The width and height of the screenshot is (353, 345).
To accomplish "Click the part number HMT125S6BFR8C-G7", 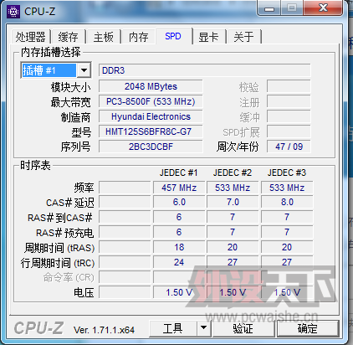I will click(151, 131).
